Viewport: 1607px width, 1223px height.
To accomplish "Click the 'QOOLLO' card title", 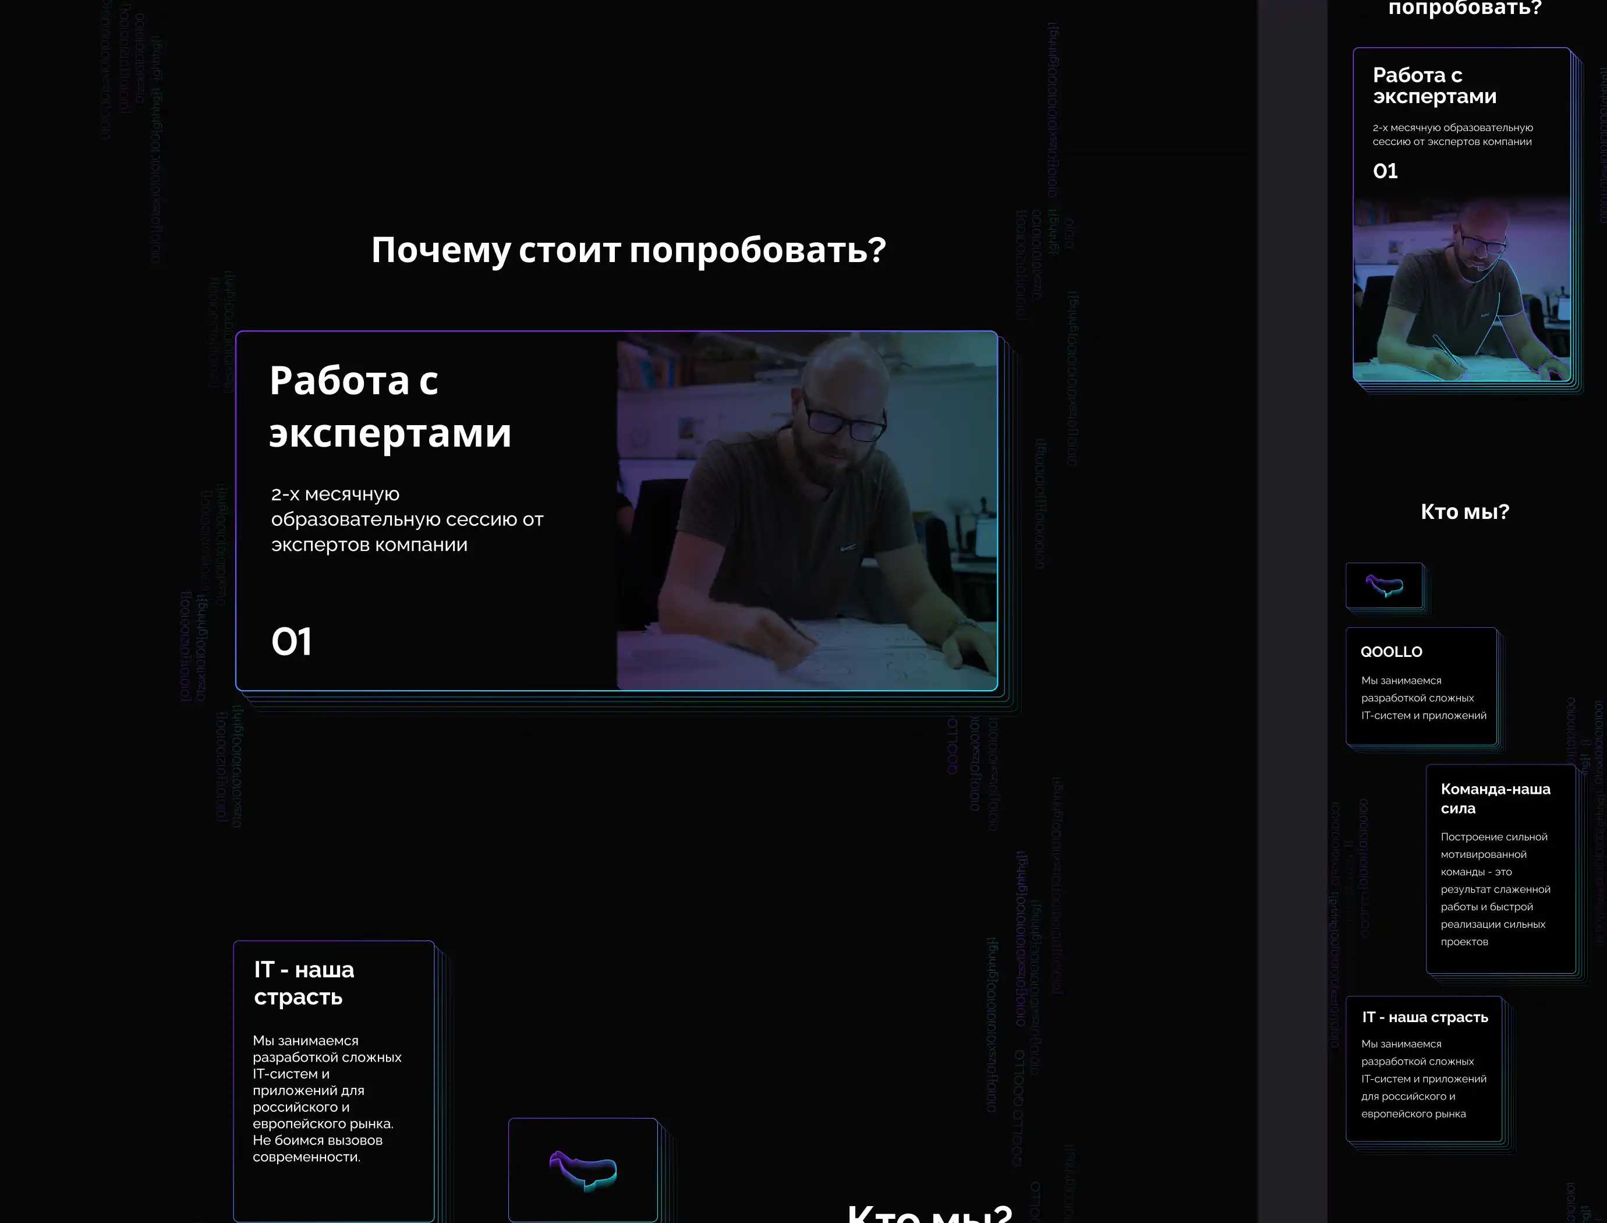I will tap(1391, 652).
